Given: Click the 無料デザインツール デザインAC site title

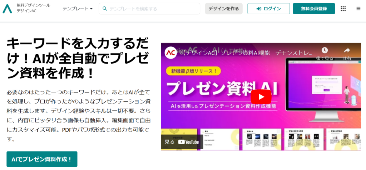Looking at the screenshot, I should point(33,8).
